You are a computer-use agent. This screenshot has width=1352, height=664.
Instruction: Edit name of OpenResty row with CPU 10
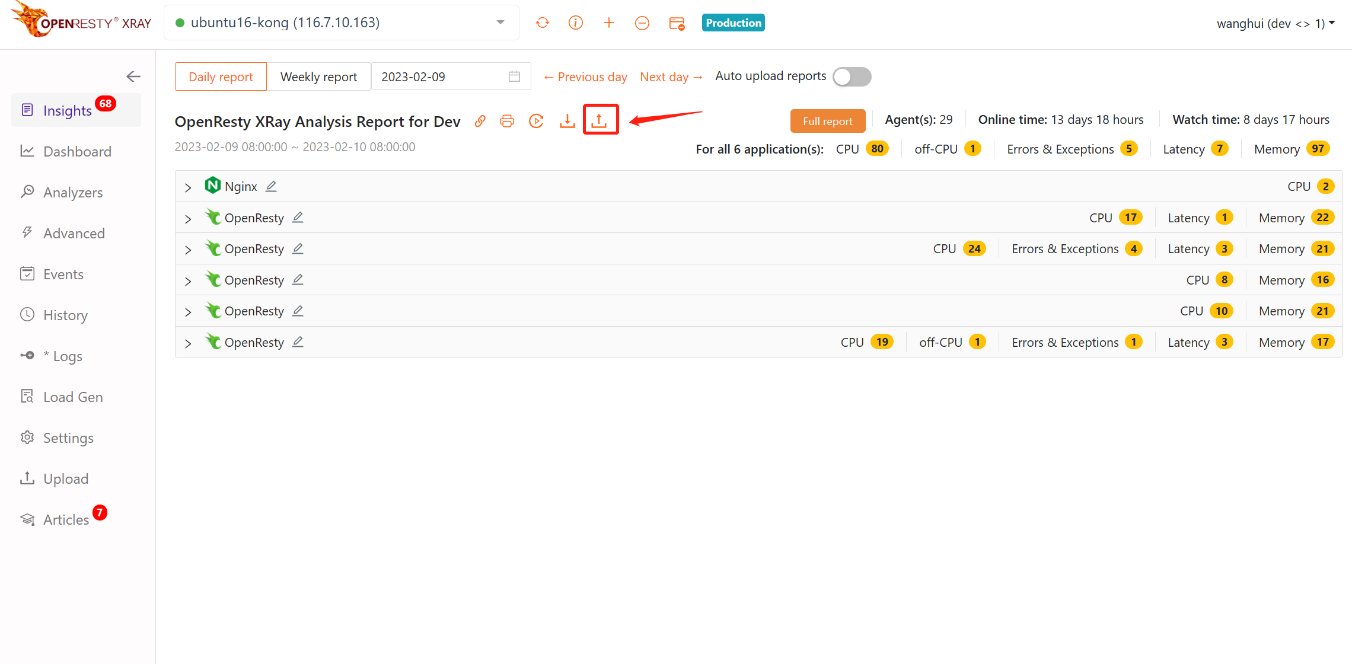click(298, 311)
